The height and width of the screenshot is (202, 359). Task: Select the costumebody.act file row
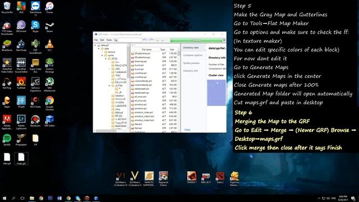(154, 81)
